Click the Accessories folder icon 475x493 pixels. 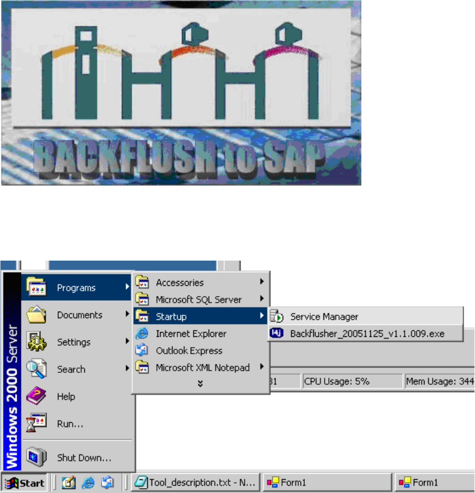(x=142, y=282)
